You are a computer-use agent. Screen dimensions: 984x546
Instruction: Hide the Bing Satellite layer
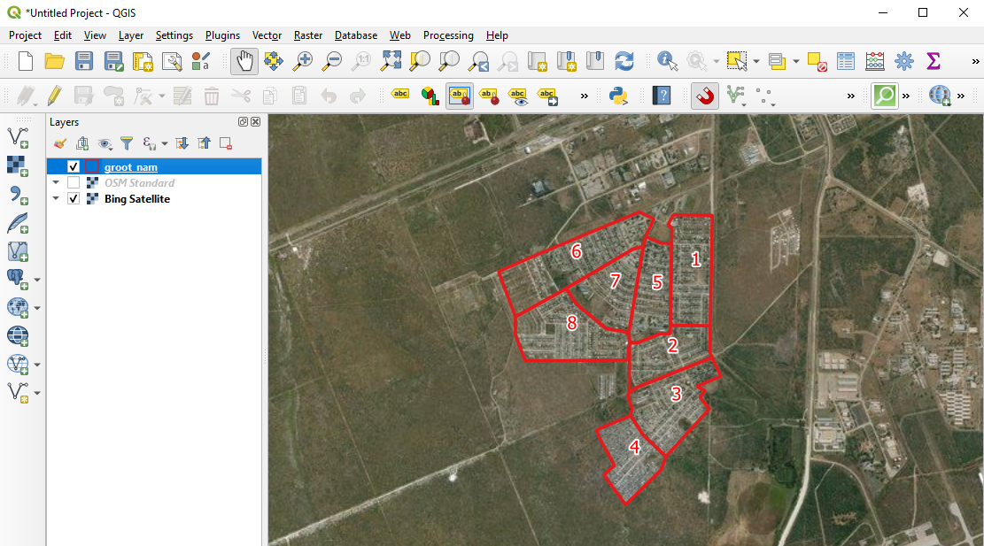click(74, 199)
